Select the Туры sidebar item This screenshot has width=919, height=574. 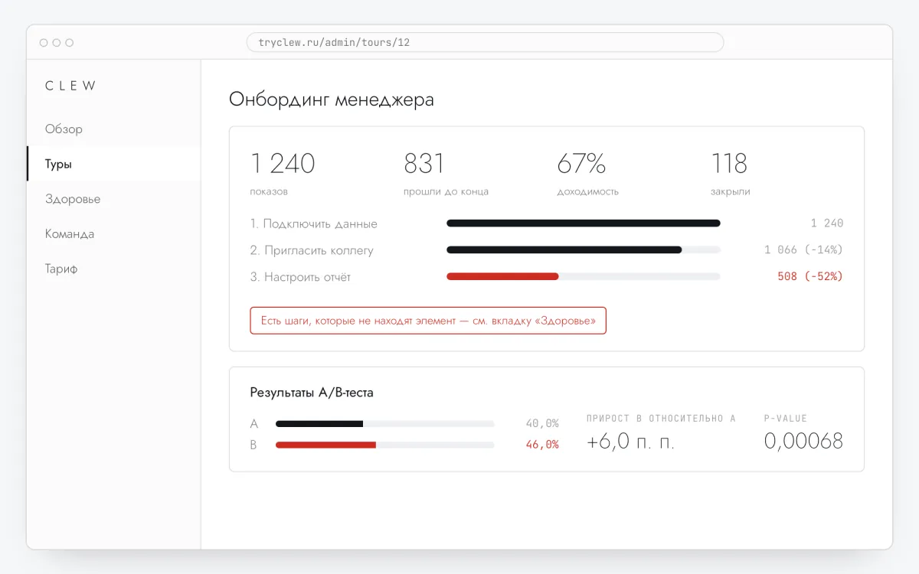point(113,164)
